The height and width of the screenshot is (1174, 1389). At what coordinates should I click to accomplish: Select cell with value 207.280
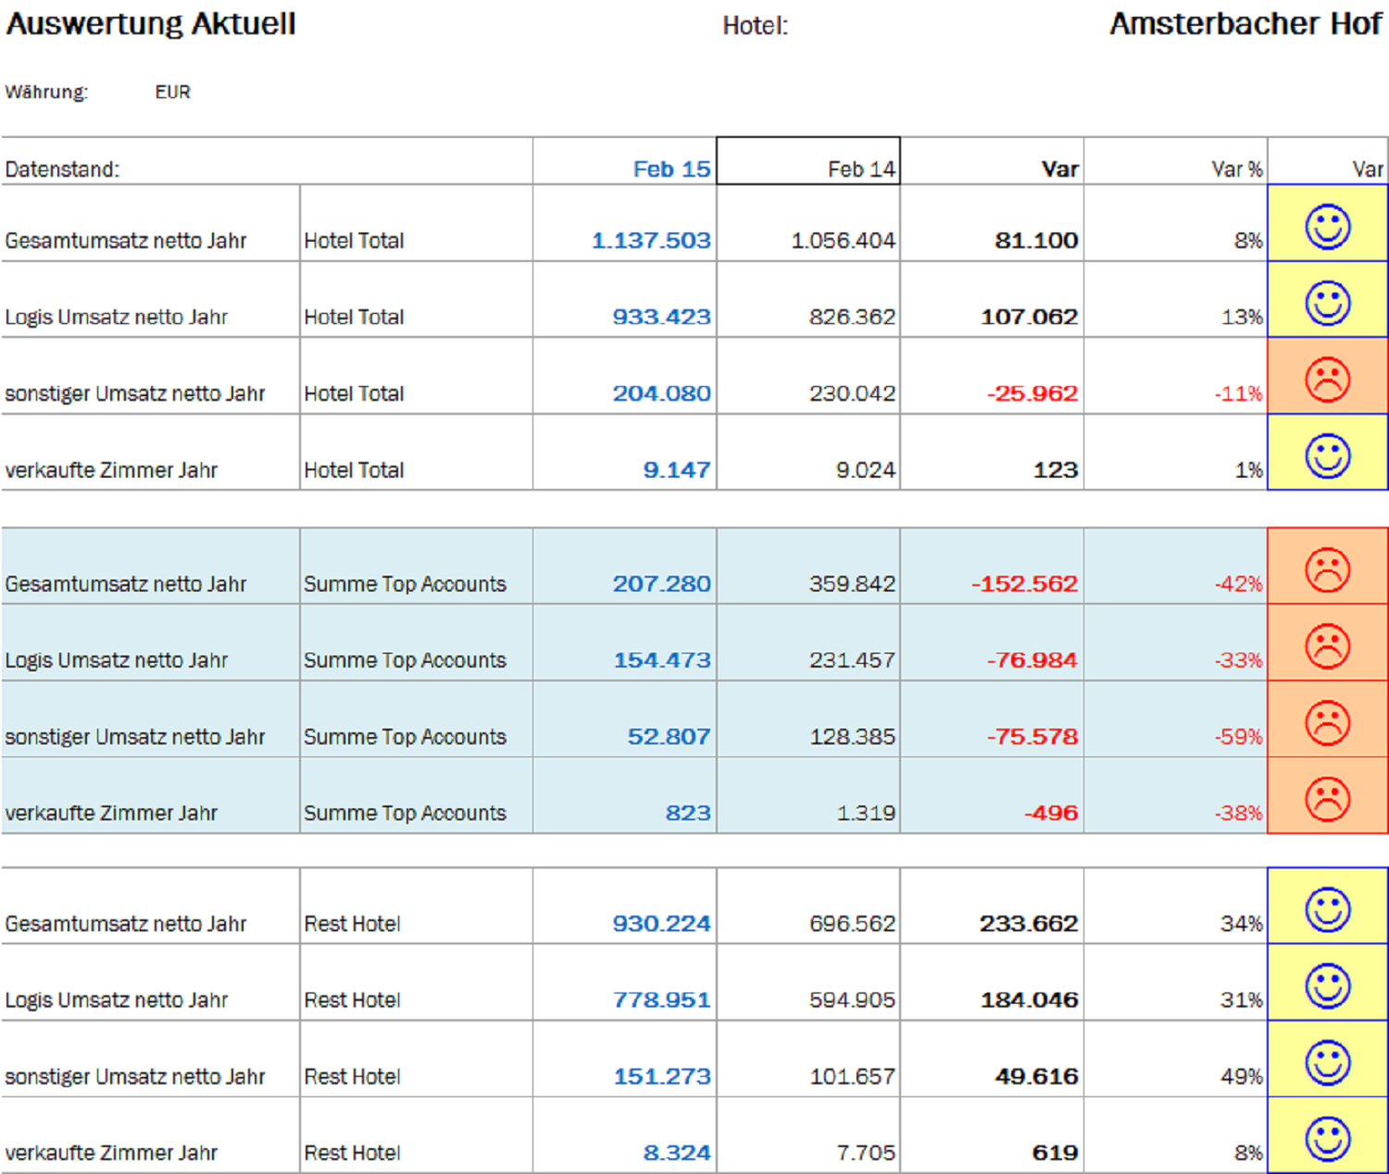(x=625, y=567)
